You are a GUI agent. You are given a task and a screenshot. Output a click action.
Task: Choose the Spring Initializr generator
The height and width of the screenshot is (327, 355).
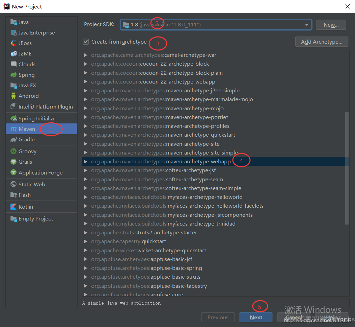click(x=42, y=118)
